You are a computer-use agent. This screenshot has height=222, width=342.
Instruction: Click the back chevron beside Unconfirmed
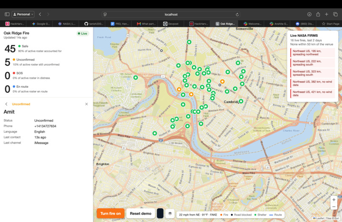tap(6, 104)
